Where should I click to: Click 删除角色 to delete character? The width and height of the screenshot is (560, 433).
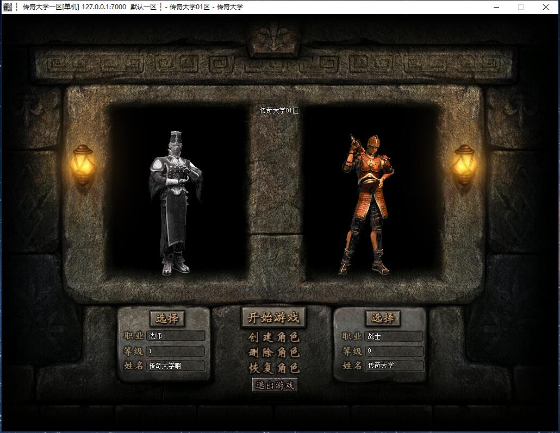[273, 353]
